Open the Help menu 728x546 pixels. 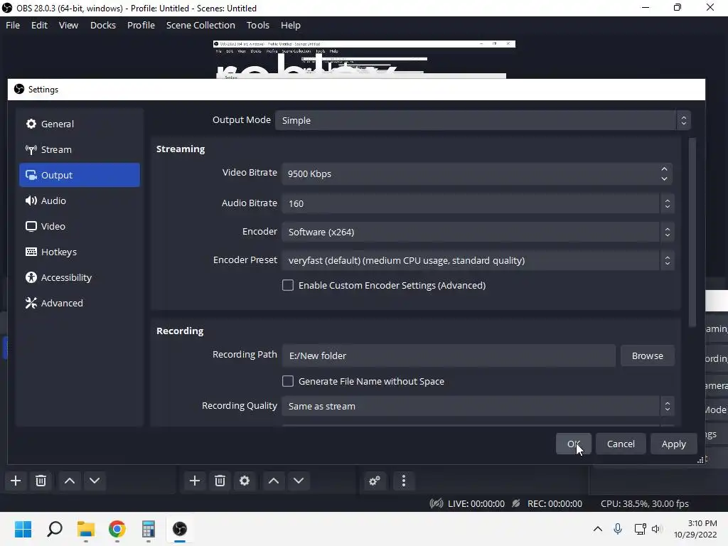coord(291,25)
